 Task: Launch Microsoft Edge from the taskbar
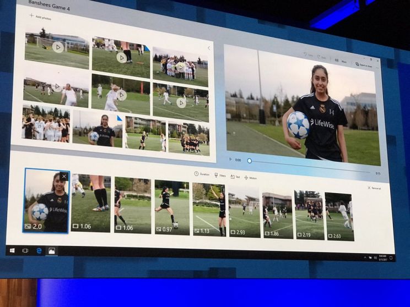click(39, 251)
